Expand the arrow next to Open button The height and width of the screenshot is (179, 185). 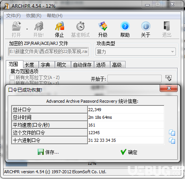pos(27,29)
